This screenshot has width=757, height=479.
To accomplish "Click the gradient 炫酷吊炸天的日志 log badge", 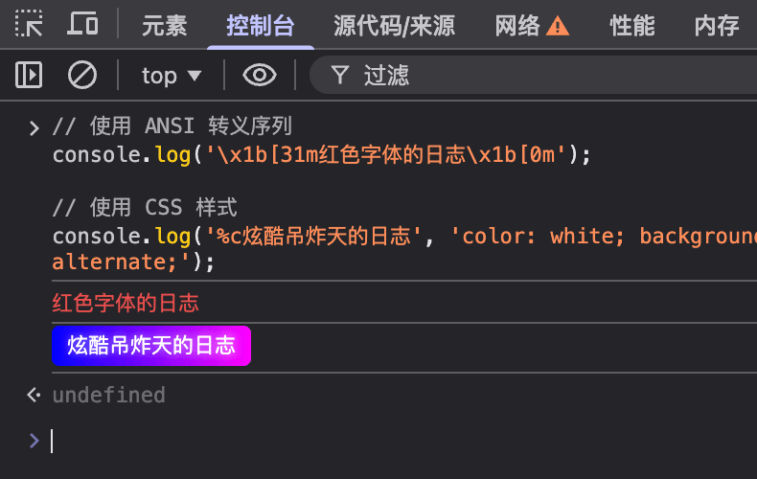I will coord(151,346).
